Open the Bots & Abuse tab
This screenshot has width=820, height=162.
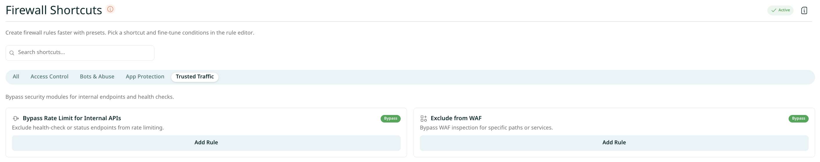click(x=97, y=77)
